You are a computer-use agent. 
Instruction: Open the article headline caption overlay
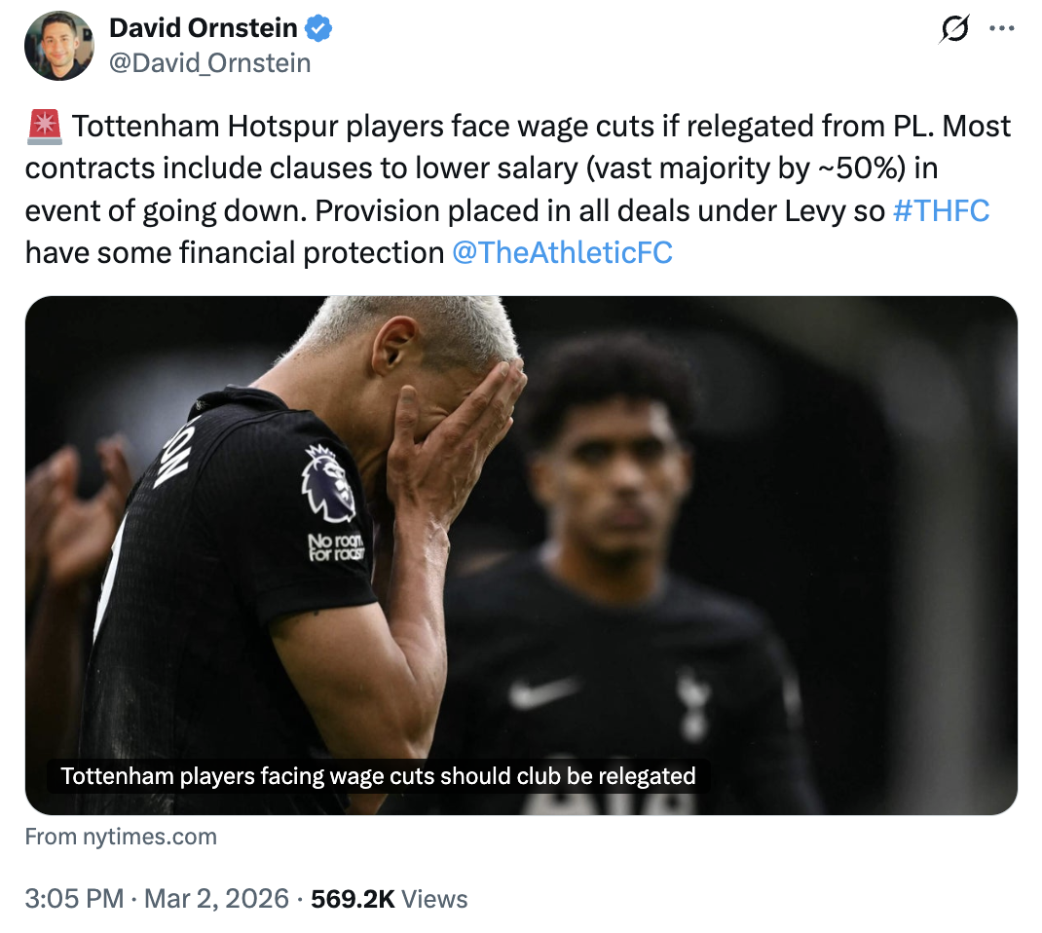click(x=378, y=776)
